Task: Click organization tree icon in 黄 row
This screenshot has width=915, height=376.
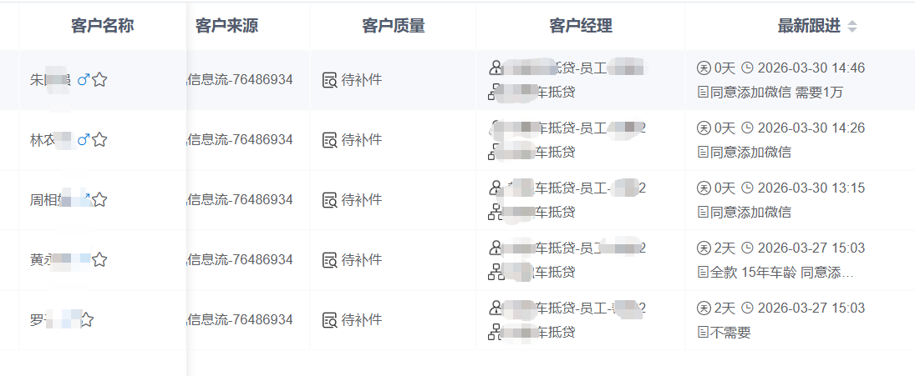Action: click(496, 272)
